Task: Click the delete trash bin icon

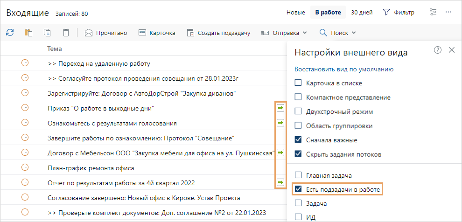Action: coord(66,33)
